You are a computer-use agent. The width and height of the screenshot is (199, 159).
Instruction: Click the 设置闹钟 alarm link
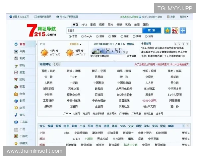tap(132, 56)
